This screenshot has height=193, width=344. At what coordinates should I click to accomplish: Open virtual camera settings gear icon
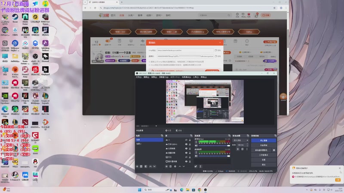click(x=274, y=150)
